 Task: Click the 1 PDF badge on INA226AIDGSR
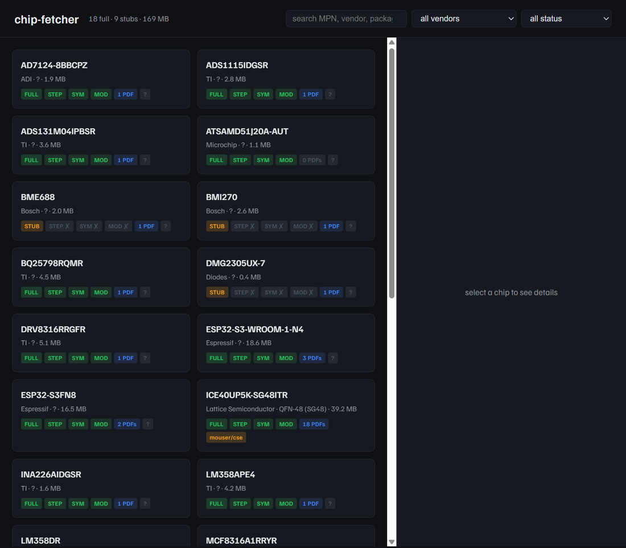click(x=125, y=504)
